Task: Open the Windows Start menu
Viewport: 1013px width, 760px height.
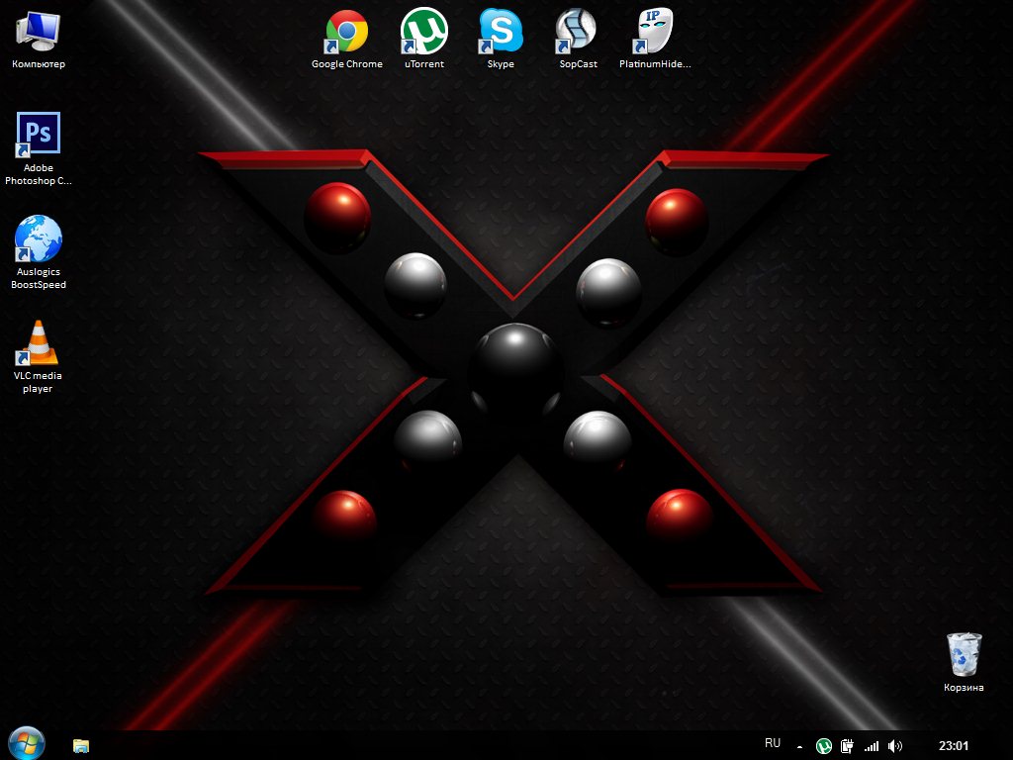Action: coord(27,744)
